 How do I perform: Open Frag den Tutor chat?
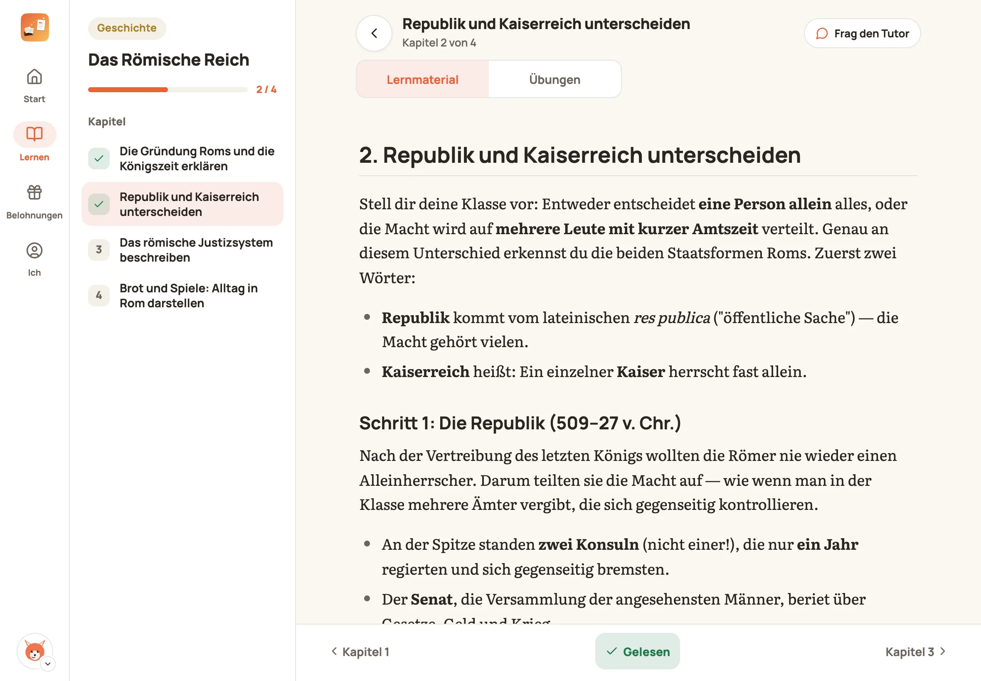(862, 33)
